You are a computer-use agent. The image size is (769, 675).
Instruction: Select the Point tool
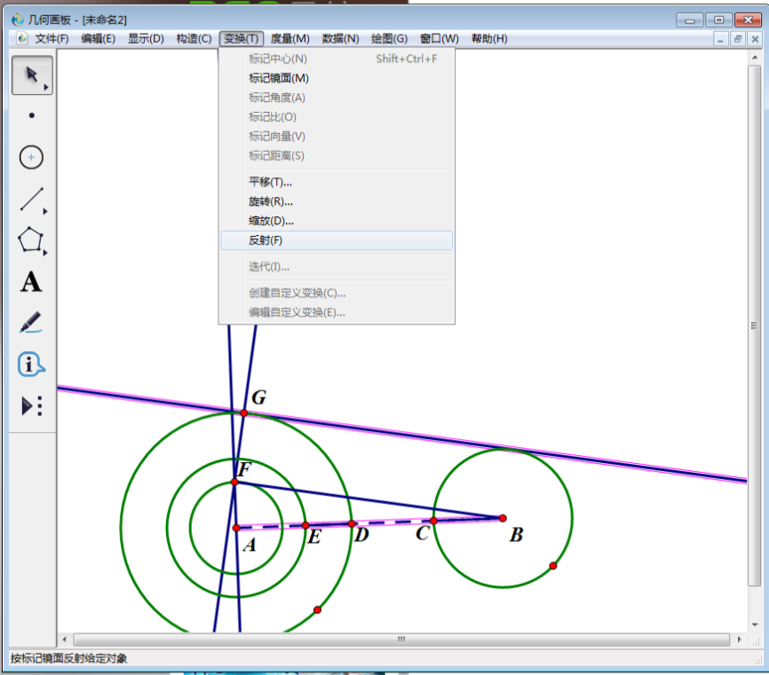coord(32,115)
